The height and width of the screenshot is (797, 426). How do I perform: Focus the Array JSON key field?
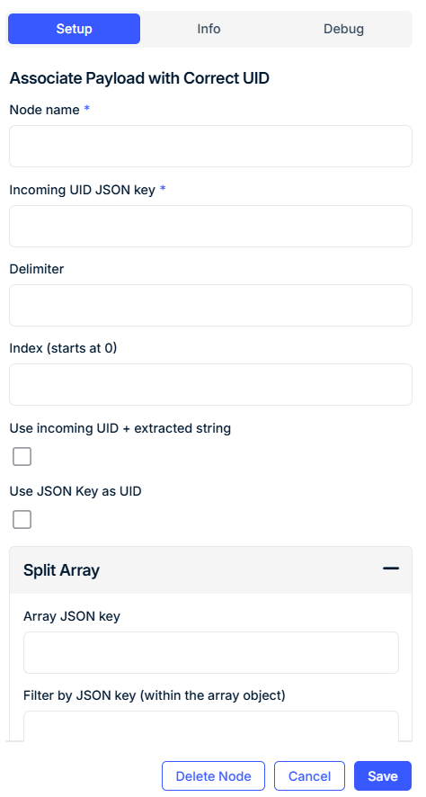211,653
